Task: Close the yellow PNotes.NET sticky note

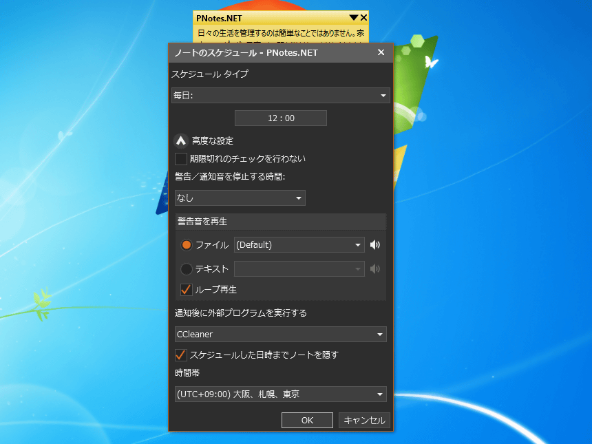Action: [x=363, y=18]
